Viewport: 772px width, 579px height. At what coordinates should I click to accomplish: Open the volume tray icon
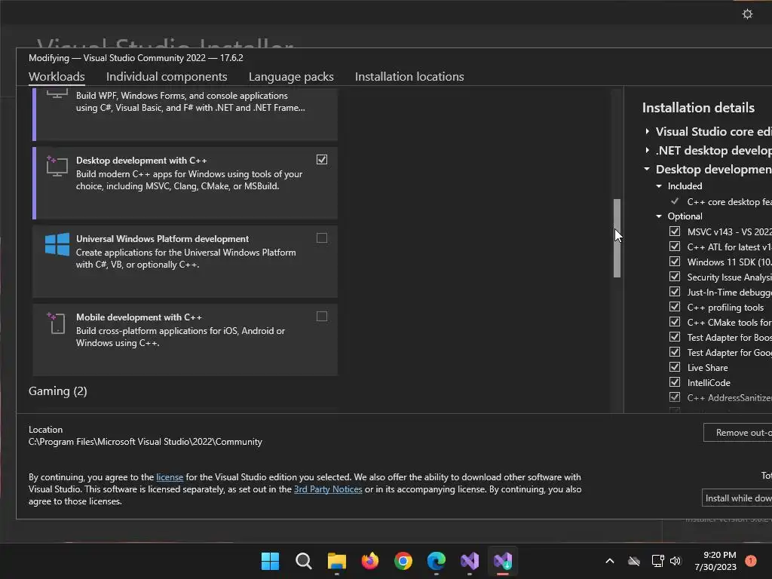(675, 561)
